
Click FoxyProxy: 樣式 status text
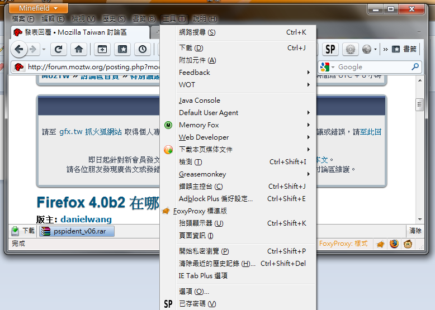pyautogui.click(x=343, y=244)
